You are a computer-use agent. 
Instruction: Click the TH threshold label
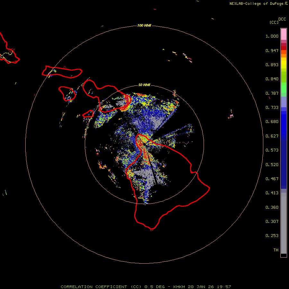click(x=276, y=250)
